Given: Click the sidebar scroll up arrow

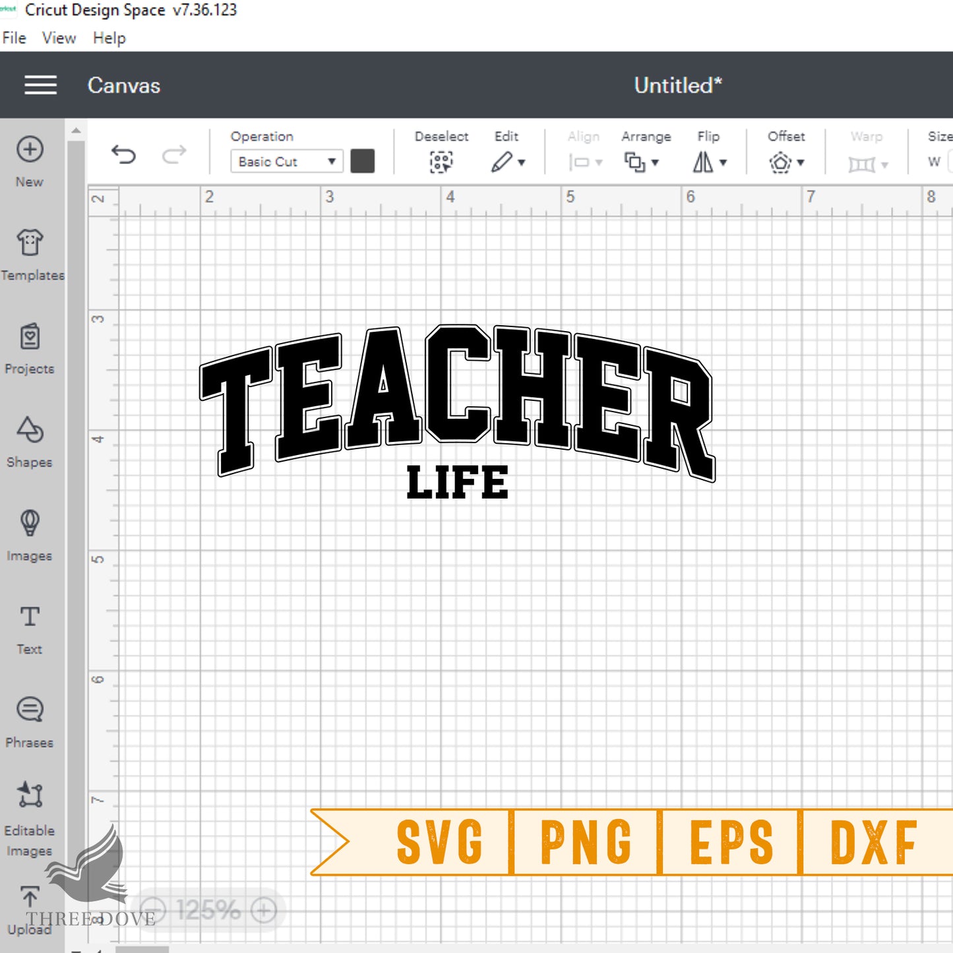Looking at the screenshot, I should tap(76, 131).
